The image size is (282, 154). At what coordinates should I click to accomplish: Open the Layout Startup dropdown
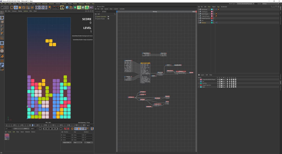click(x=270, y=4)
